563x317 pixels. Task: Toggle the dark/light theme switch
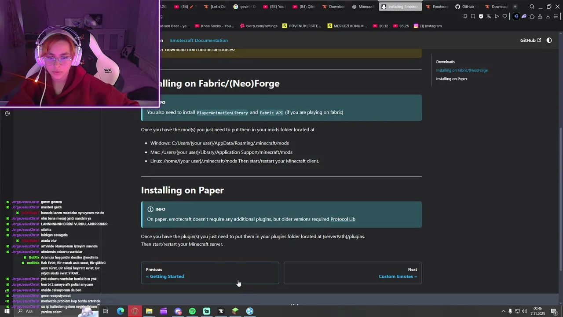(549, 40)
